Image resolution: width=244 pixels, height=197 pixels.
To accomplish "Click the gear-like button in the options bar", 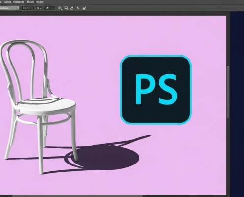I will point(39,8).
